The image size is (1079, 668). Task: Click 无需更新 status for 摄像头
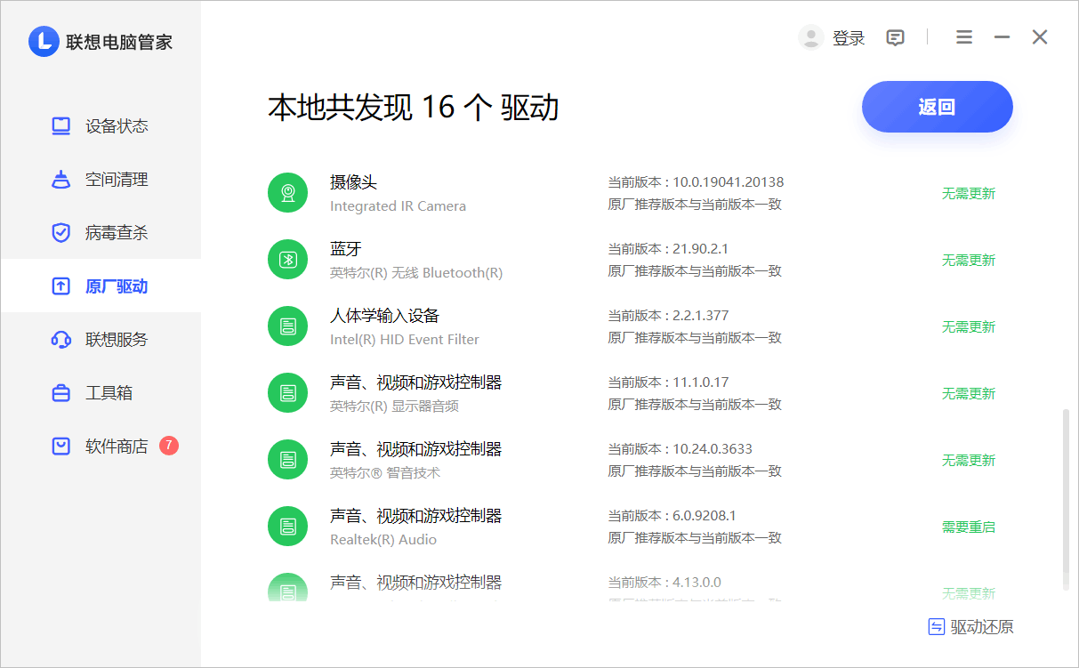click(969, 194)
